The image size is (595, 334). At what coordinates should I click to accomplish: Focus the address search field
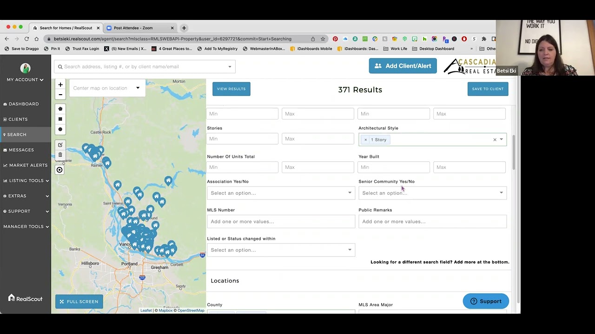click(x=144, y=67)
